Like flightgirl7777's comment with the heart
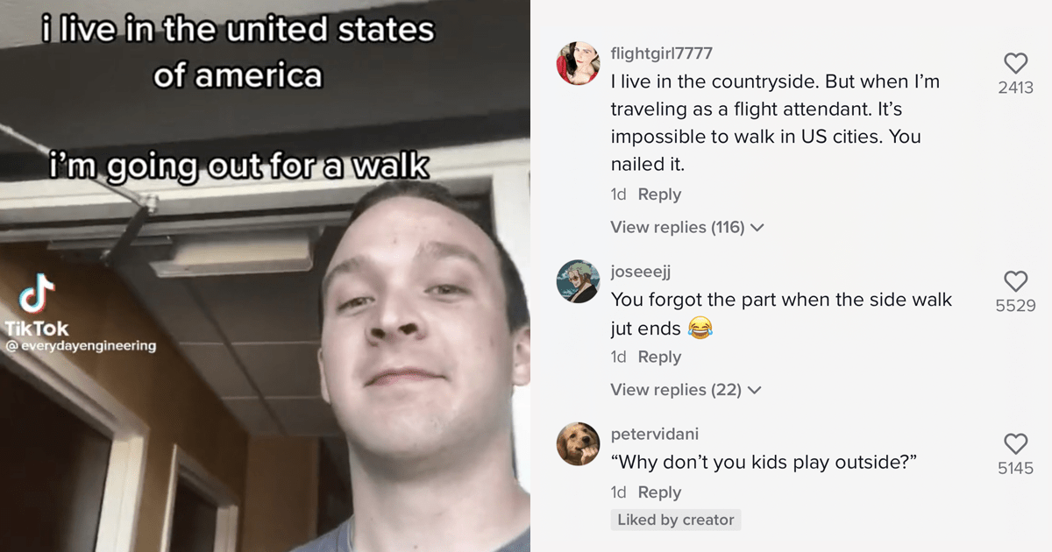Screen dimensions: 1052x552 coord(1015,63)
